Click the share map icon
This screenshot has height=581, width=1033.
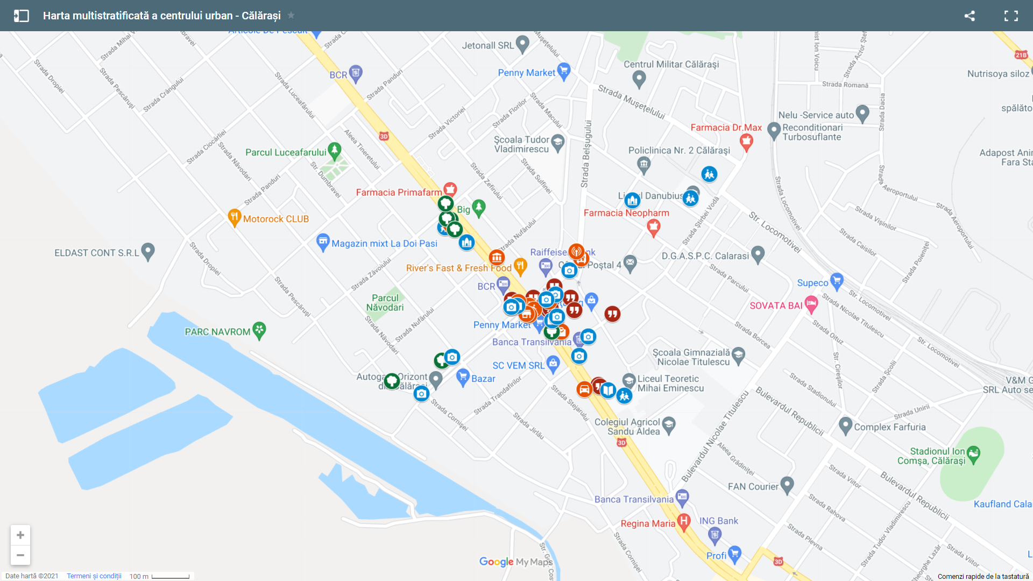tap(970, 16)
